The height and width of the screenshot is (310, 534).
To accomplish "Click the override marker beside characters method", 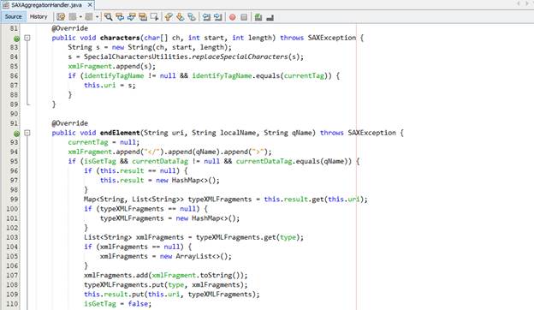I will click(16, 39).
